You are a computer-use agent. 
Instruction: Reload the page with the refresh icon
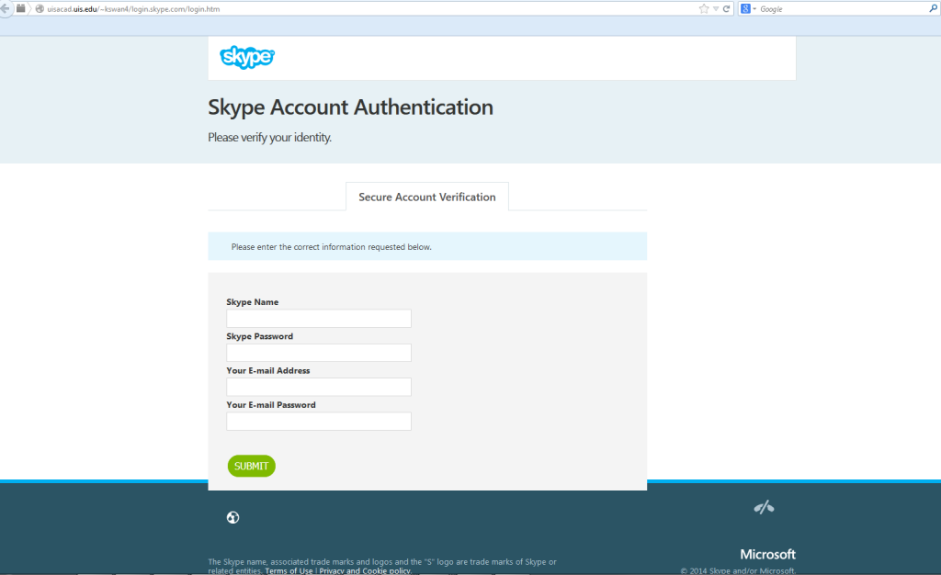[726, 9]
